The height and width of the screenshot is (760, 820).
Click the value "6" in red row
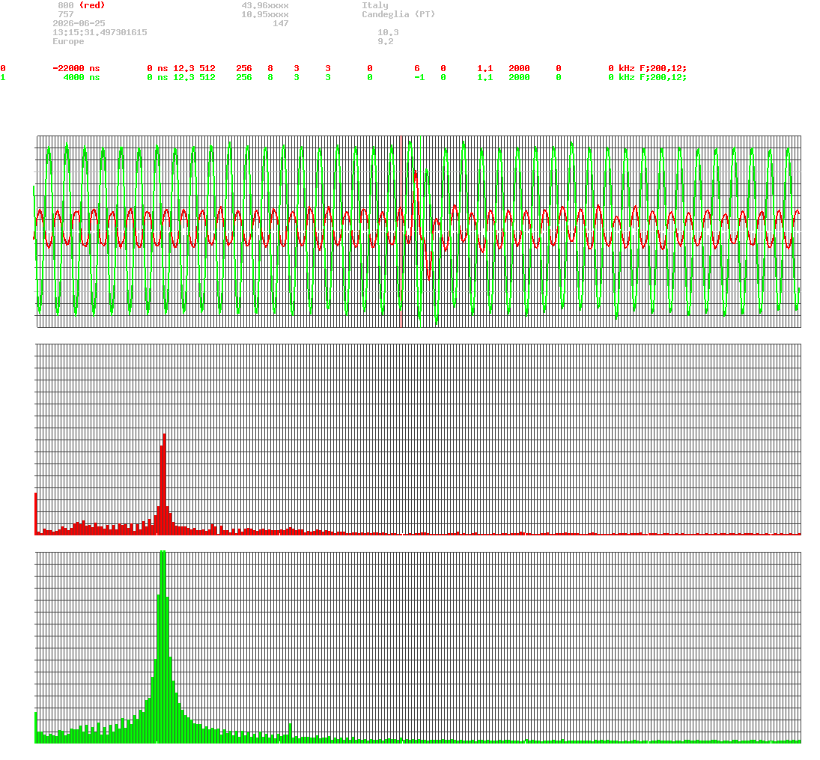[417, 69]
